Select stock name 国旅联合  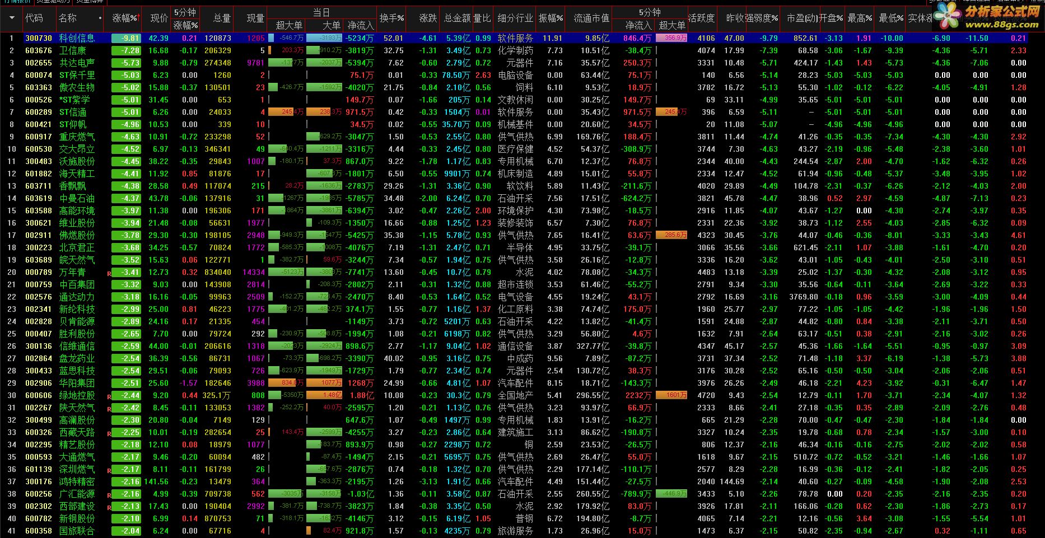tap(77, 531)
